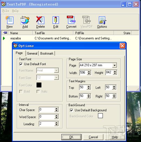The height and width of the screenshot is (142, 141).
Task: Decrease Word Space spinner value
Action: [x=57, y=118]
